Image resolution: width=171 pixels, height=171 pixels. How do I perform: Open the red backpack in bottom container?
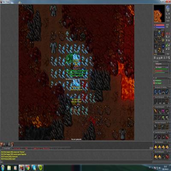[x=167, y=156]
